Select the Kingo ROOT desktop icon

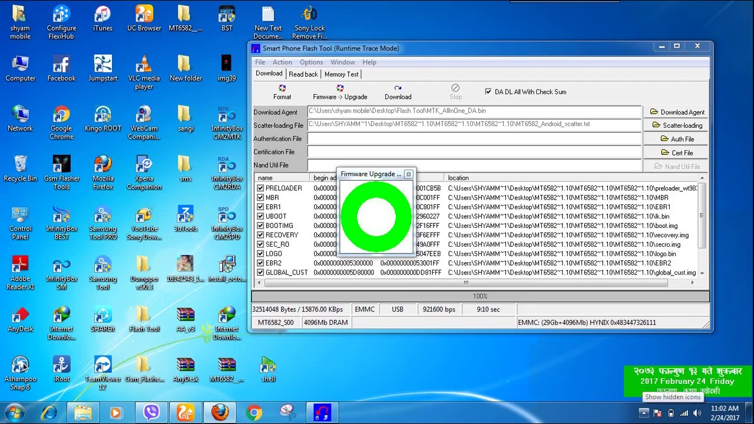point(102,119)
